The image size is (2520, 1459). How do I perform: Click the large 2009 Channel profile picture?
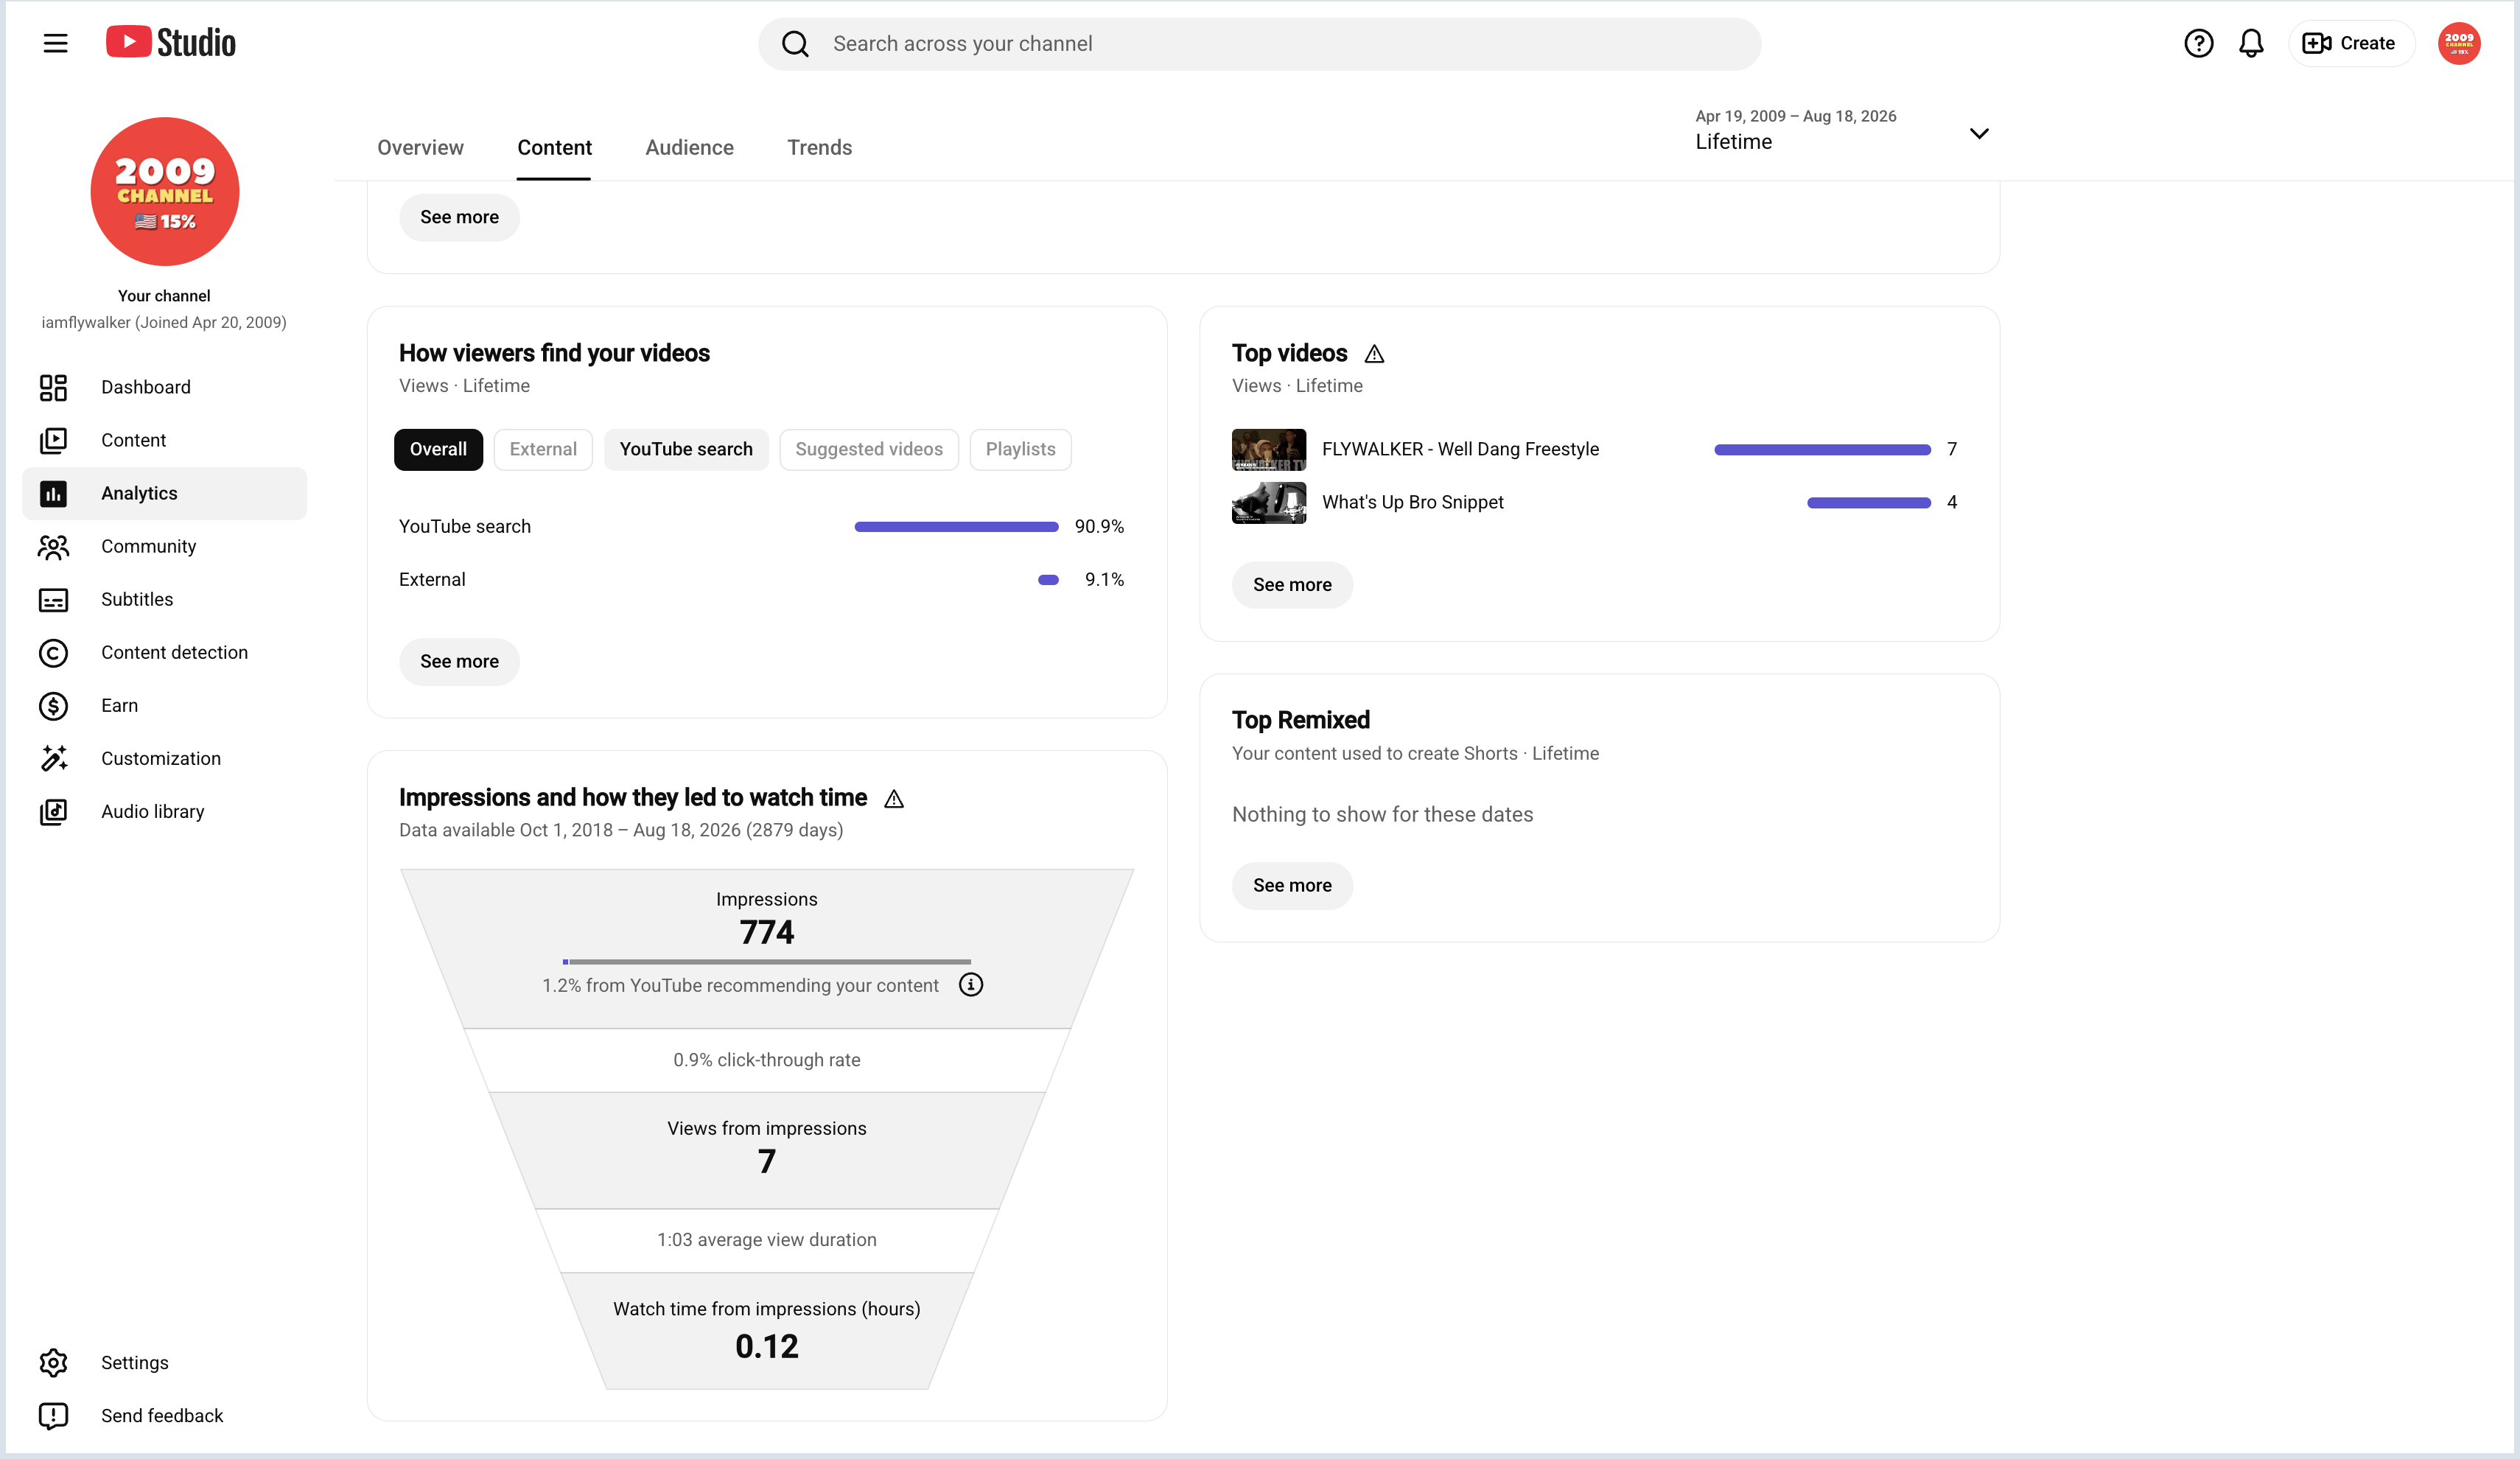(x=165, y=191)
